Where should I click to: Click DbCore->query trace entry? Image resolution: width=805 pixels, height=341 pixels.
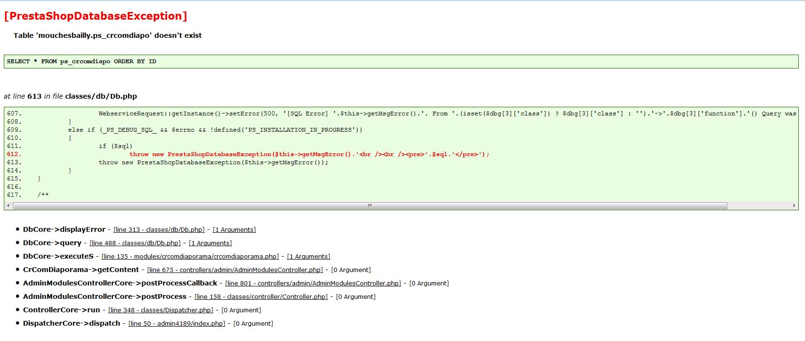click(x=52, y=243)
